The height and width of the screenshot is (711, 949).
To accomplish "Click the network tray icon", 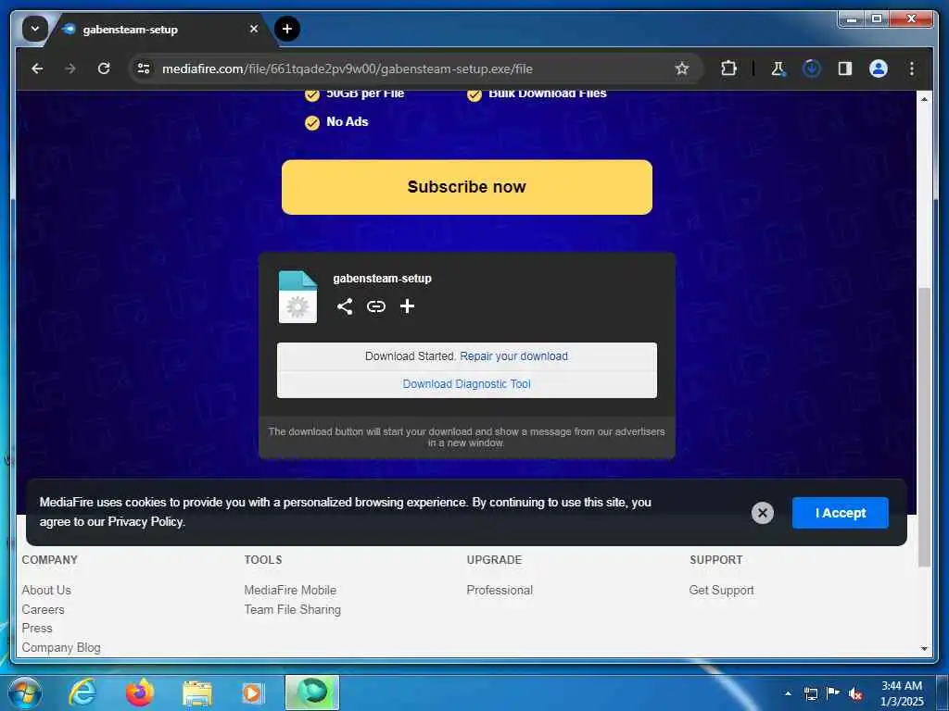I will pos(811,693).
